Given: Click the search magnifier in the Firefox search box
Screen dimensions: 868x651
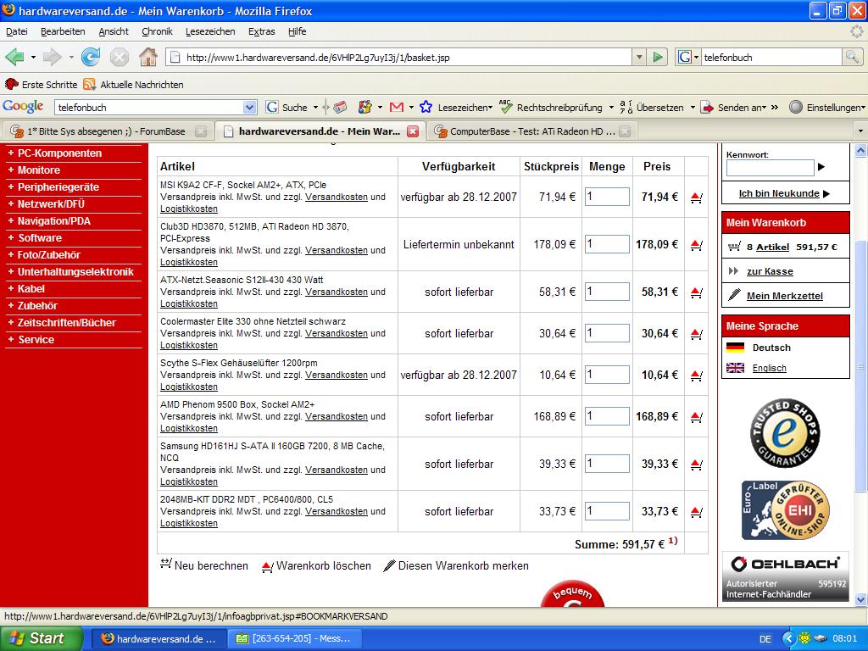Looking at the screenshot, I should click(852, 57).
